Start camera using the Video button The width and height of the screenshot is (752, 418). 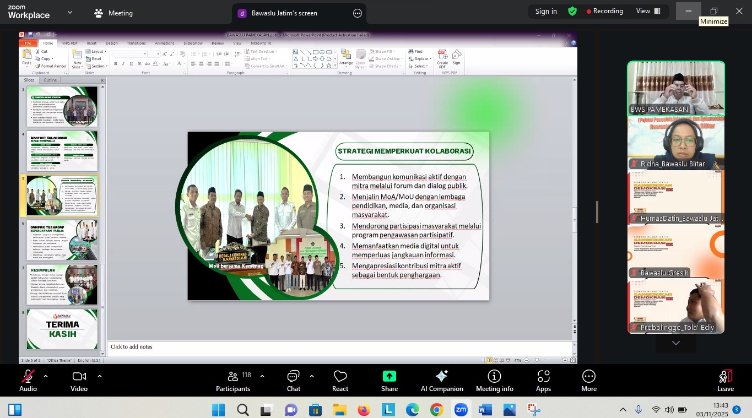click(79, 381)
